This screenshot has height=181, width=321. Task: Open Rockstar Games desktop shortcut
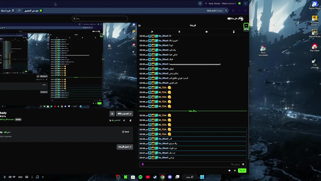314,21
